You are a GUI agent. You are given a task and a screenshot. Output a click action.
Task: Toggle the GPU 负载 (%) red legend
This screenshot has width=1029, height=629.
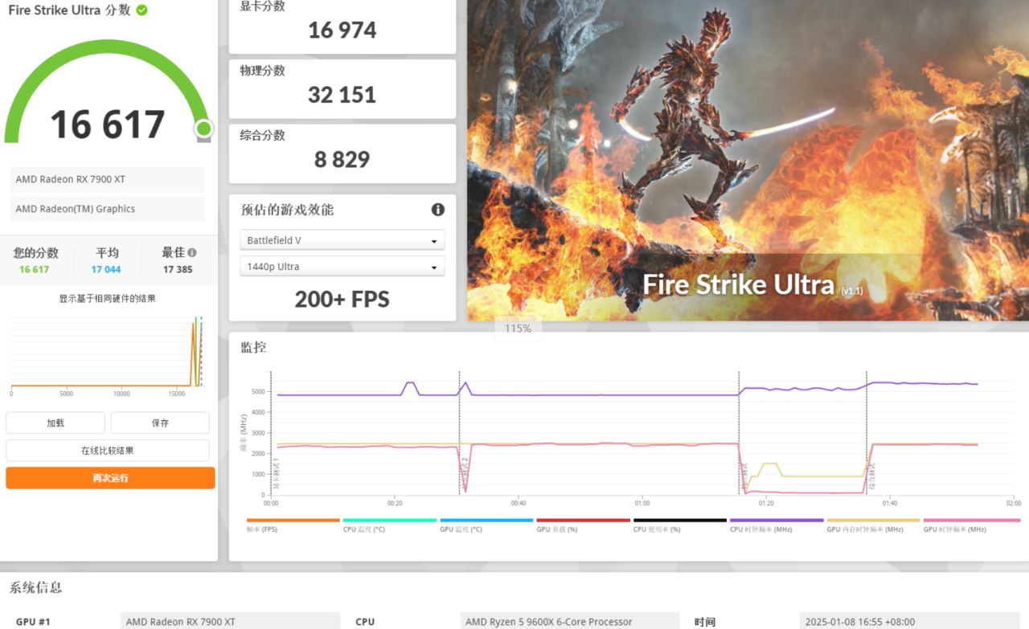tap(583, 525)
